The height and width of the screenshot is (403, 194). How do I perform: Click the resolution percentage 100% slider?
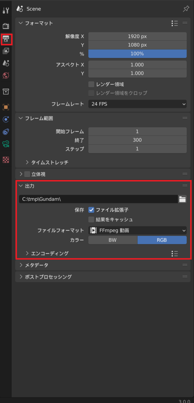[x=137, y=54]
